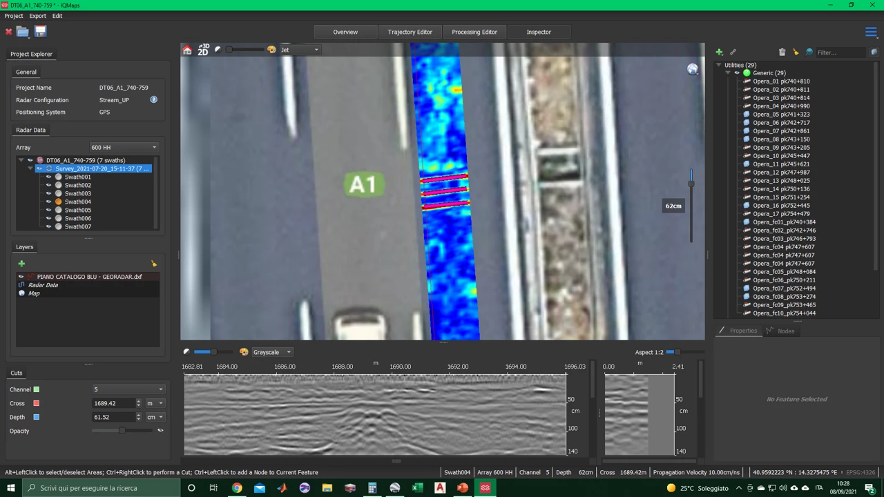Open the Array 600 HH dropdown
This screenshot has height=497, width=884.
[124, 147]
